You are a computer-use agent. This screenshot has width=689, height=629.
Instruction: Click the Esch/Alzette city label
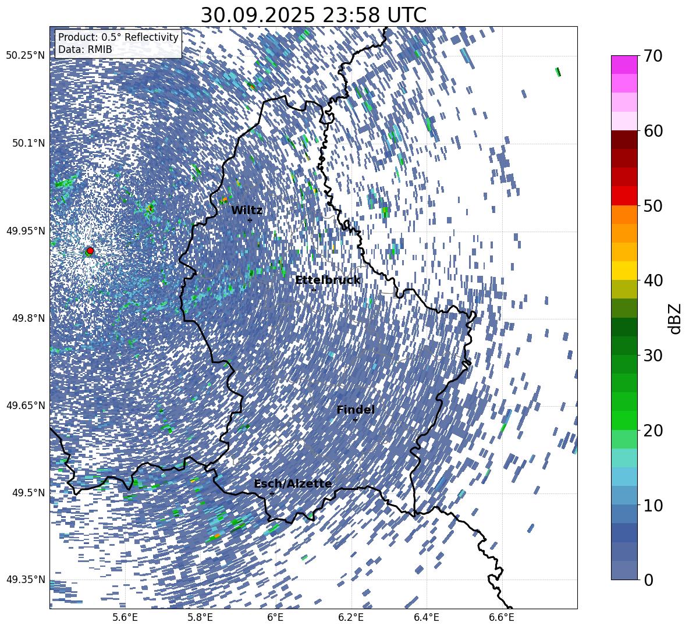point(293,484)
